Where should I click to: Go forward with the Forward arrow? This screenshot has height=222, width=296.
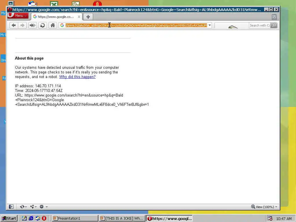coord(22,25)
